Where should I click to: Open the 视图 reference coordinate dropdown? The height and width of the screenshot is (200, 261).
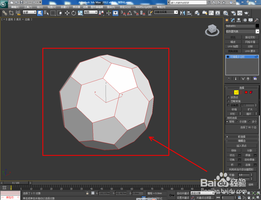(91, 12)
